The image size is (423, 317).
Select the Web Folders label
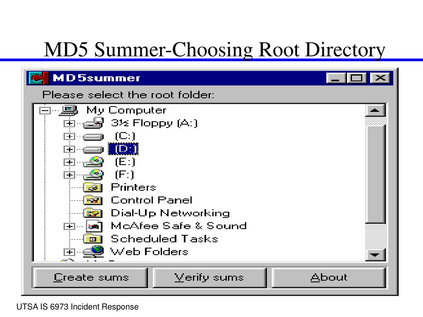coord(149,251)
